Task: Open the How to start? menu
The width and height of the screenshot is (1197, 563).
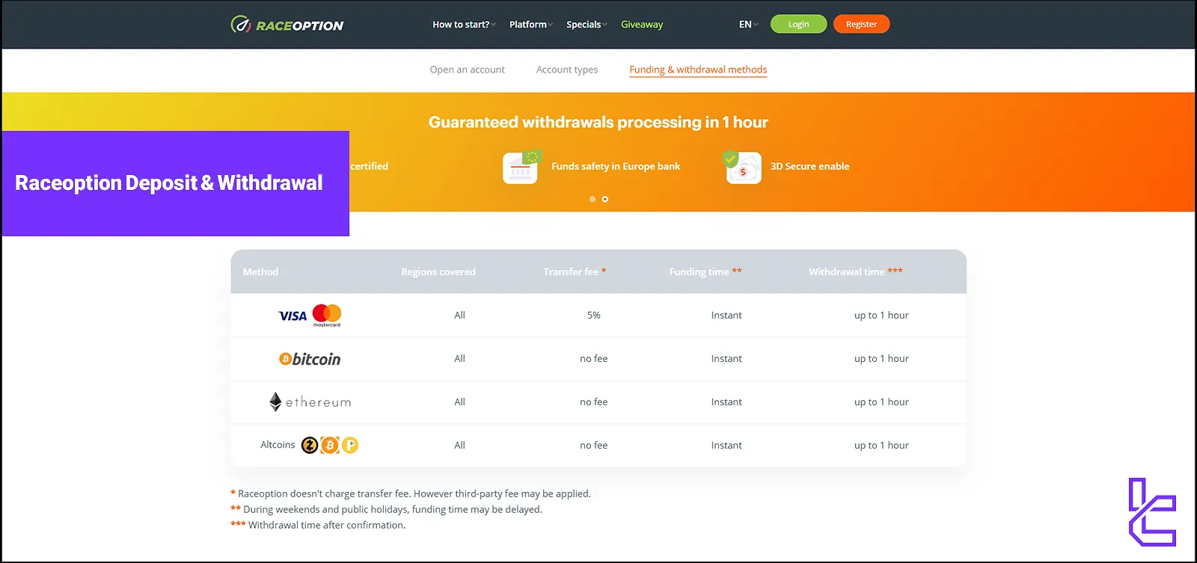Action: pos(464,25)
